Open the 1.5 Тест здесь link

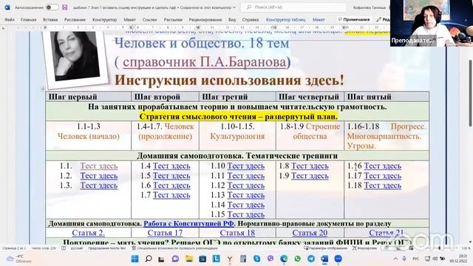click(x=171, y=176)
